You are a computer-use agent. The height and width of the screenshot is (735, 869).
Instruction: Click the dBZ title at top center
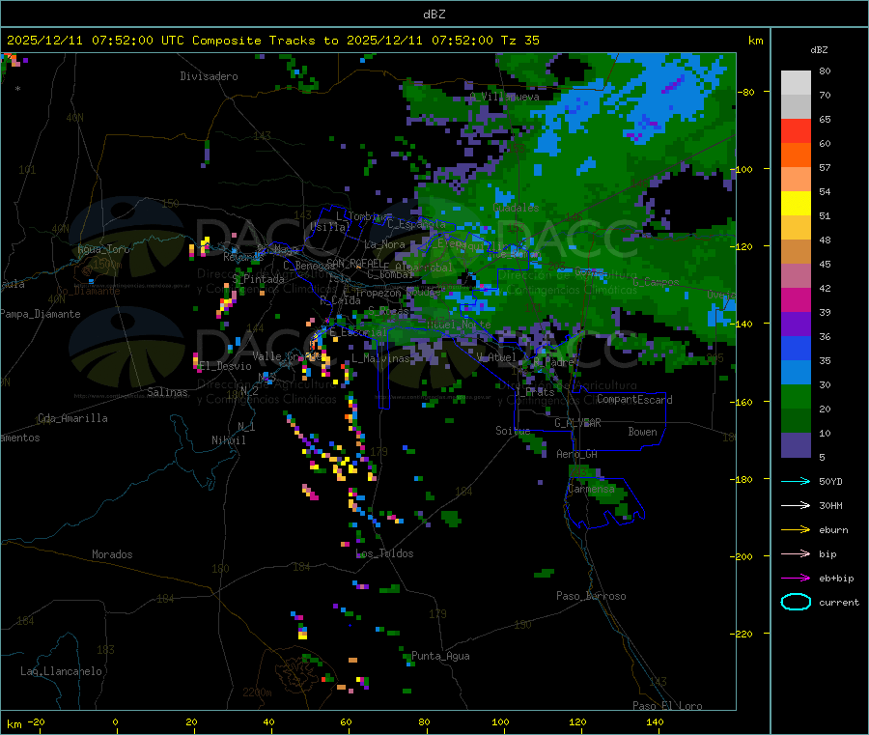point(434,14)
